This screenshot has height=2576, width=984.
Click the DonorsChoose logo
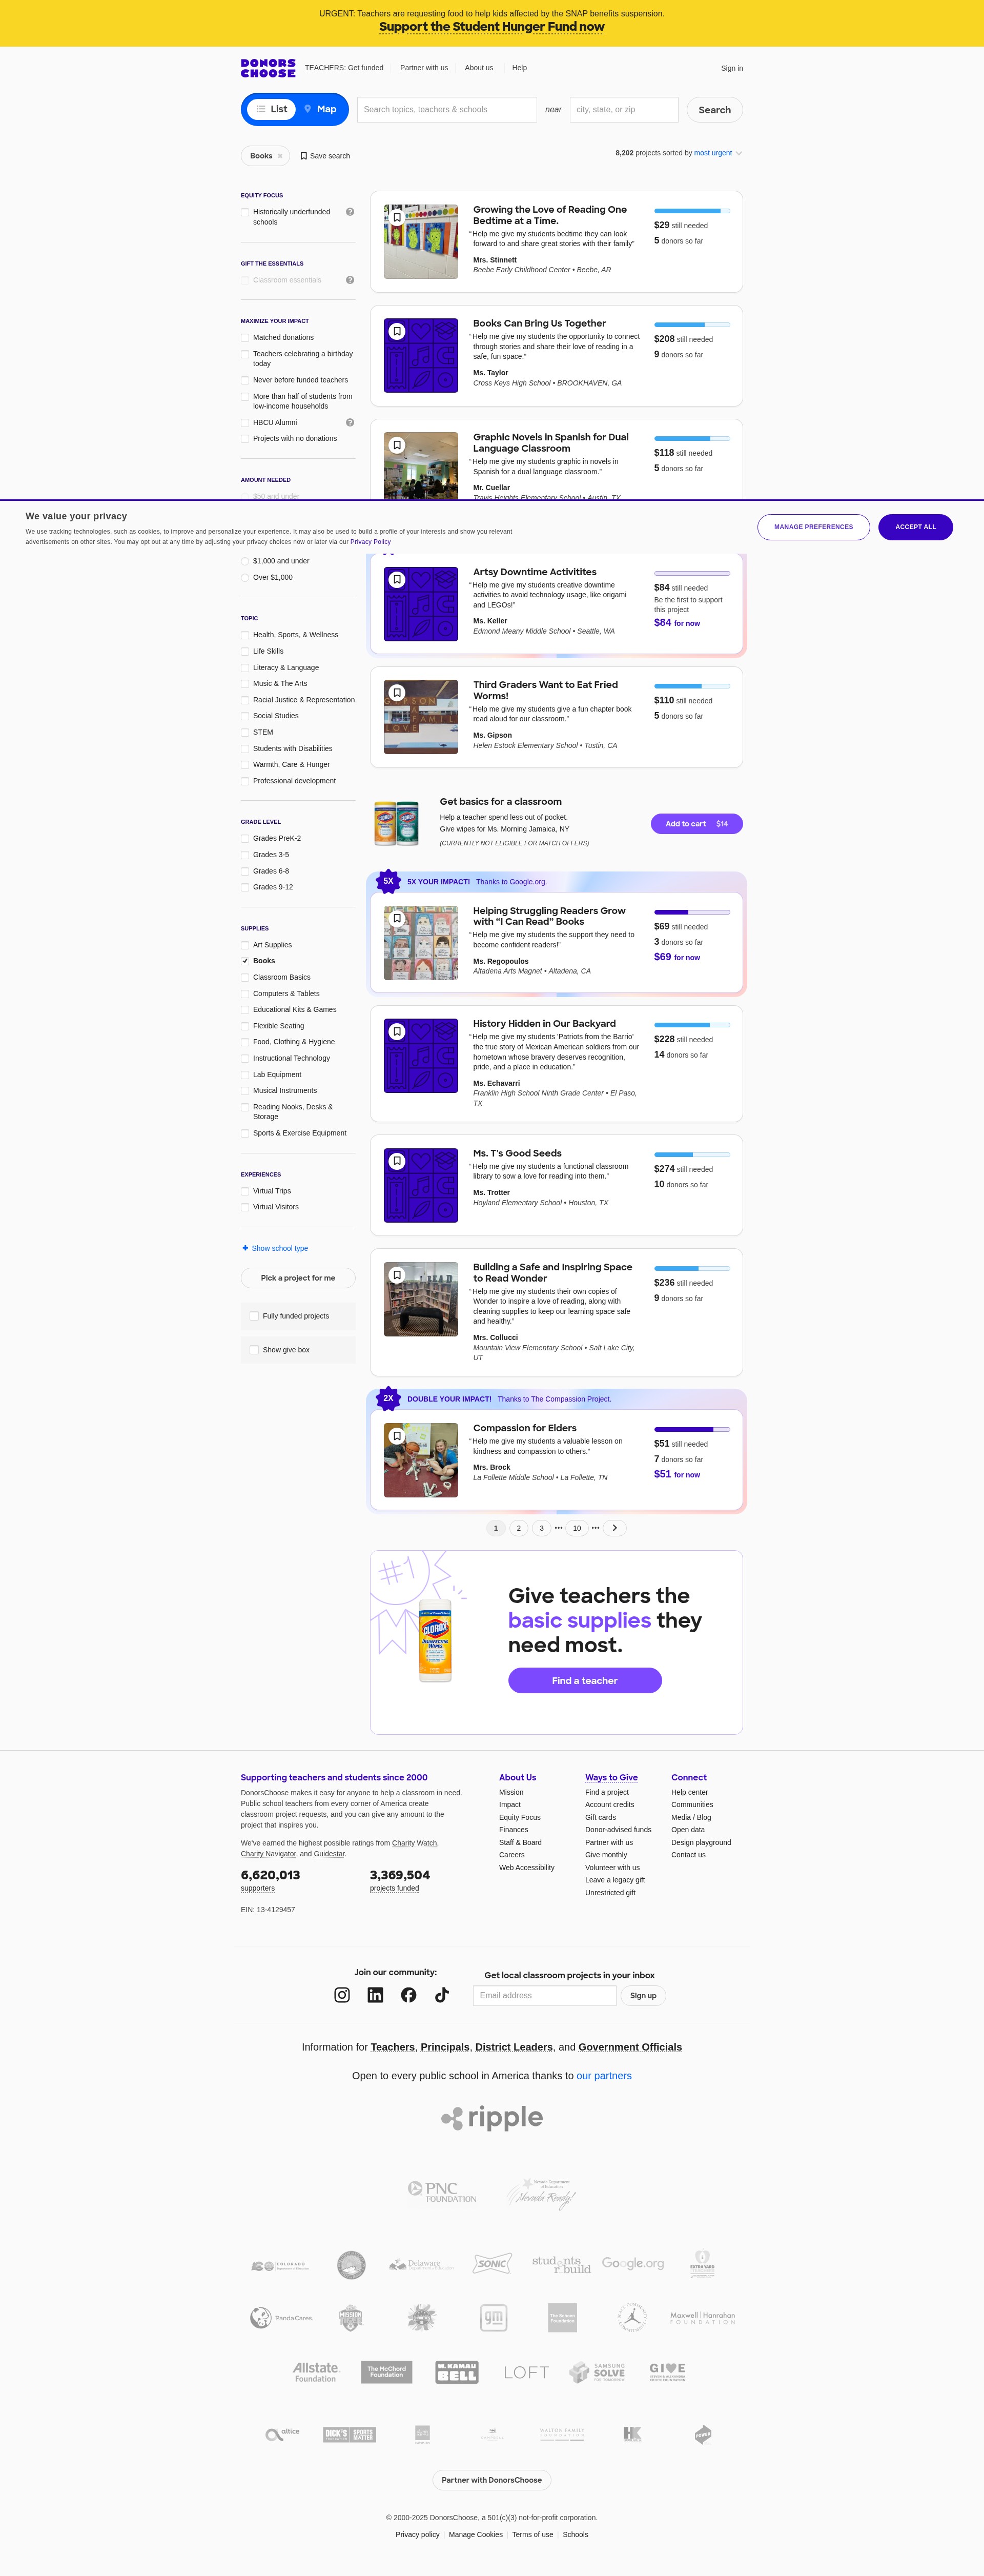point(268,68)
